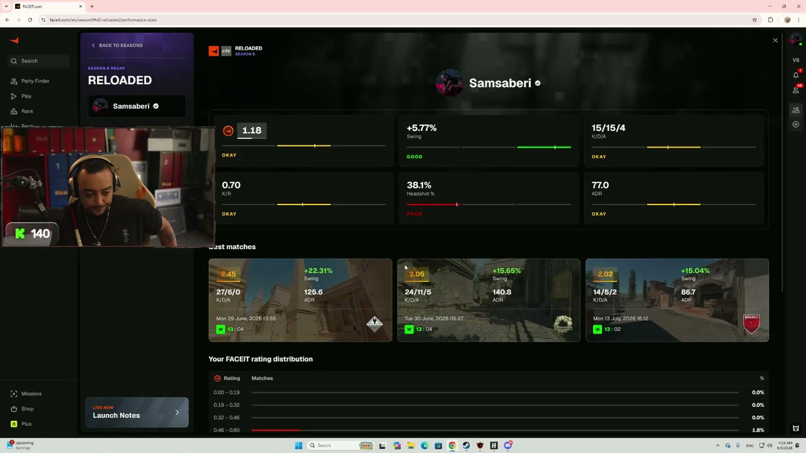The width and height of the screenshot is (806, 453).
Task: Go back to seasons list
Action: [116, 45]
